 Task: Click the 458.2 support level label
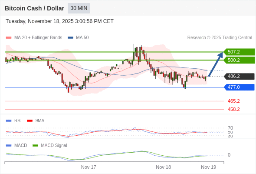[233, 109]
